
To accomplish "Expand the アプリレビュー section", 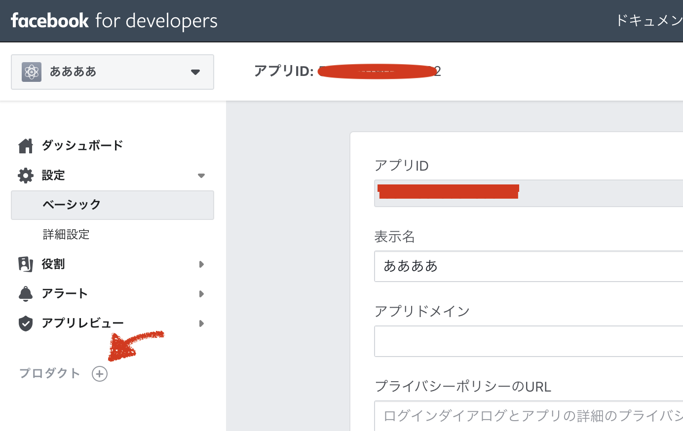I will (201, 323).
